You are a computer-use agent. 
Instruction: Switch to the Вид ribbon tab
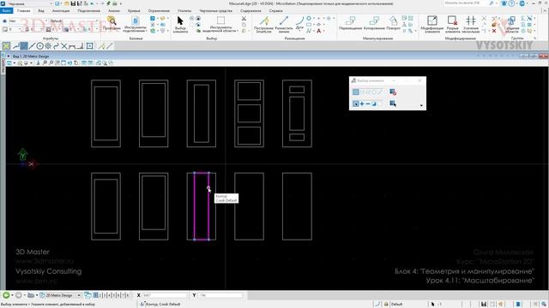[x=41, y=11]
